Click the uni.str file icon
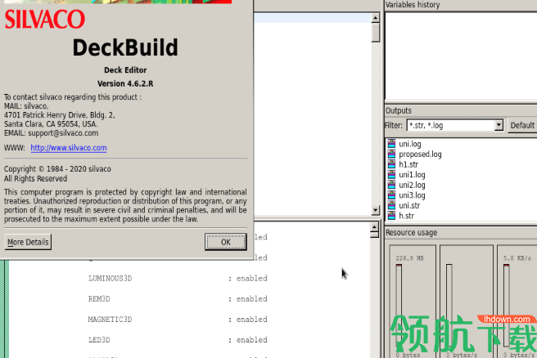The image size is (537, 358). coord(391,205)
